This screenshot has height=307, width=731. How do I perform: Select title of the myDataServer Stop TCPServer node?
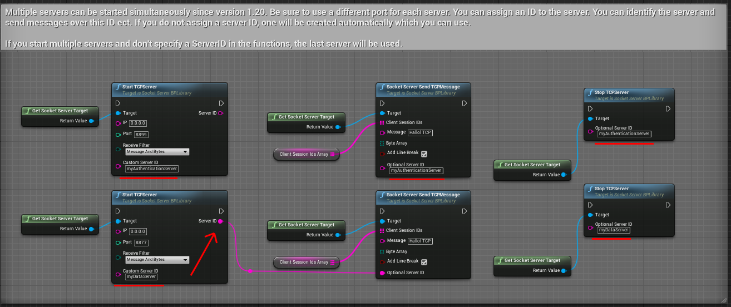point(611,189)
